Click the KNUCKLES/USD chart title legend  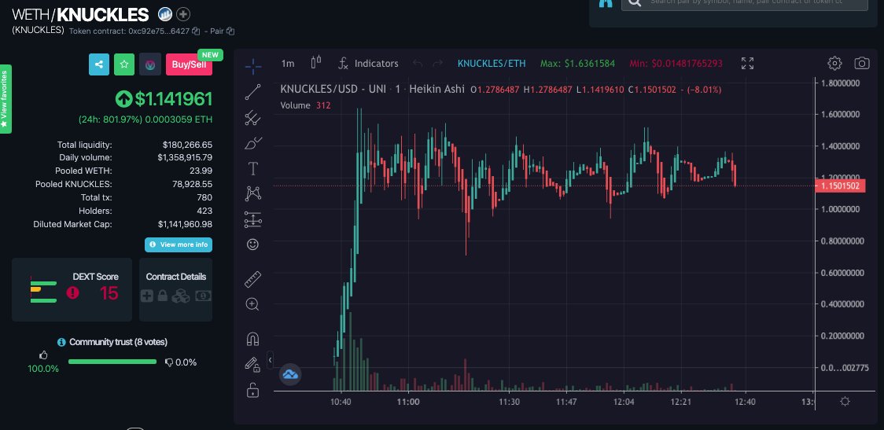point(372,89)
